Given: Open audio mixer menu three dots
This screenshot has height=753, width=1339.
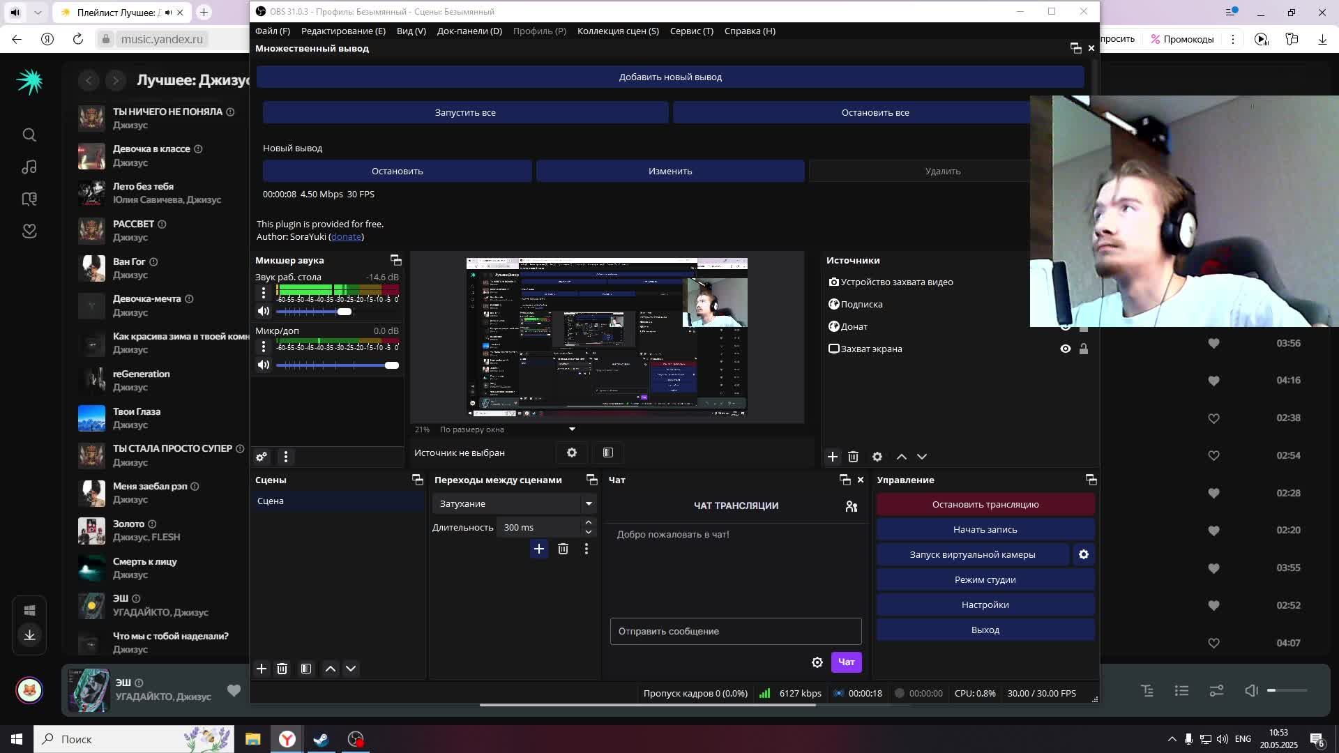Looking at the screenshot, I should 285,457.
